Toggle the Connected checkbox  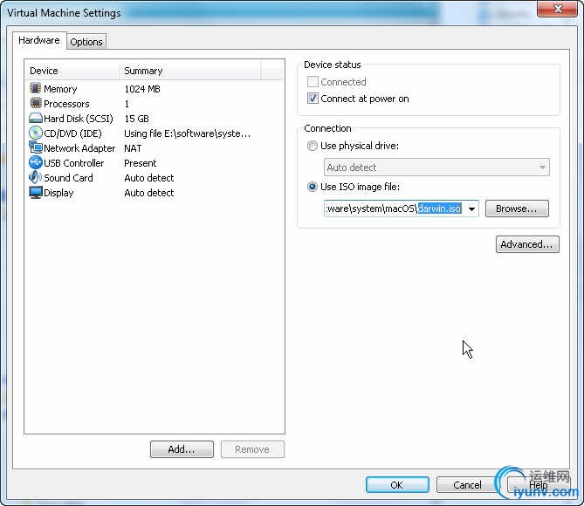pyautogui.click(x=313, y=81)
